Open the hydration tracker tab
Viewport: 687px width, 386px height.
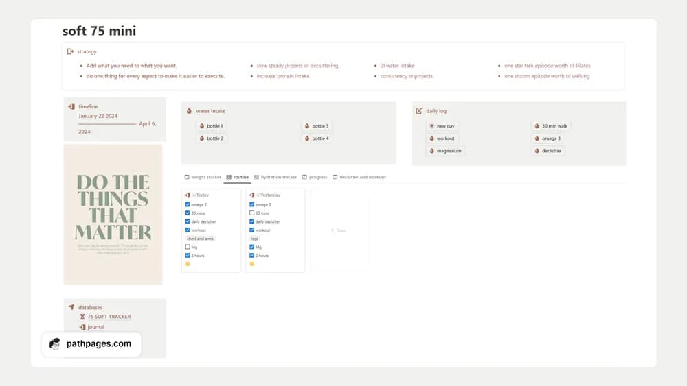click(275, 177)
